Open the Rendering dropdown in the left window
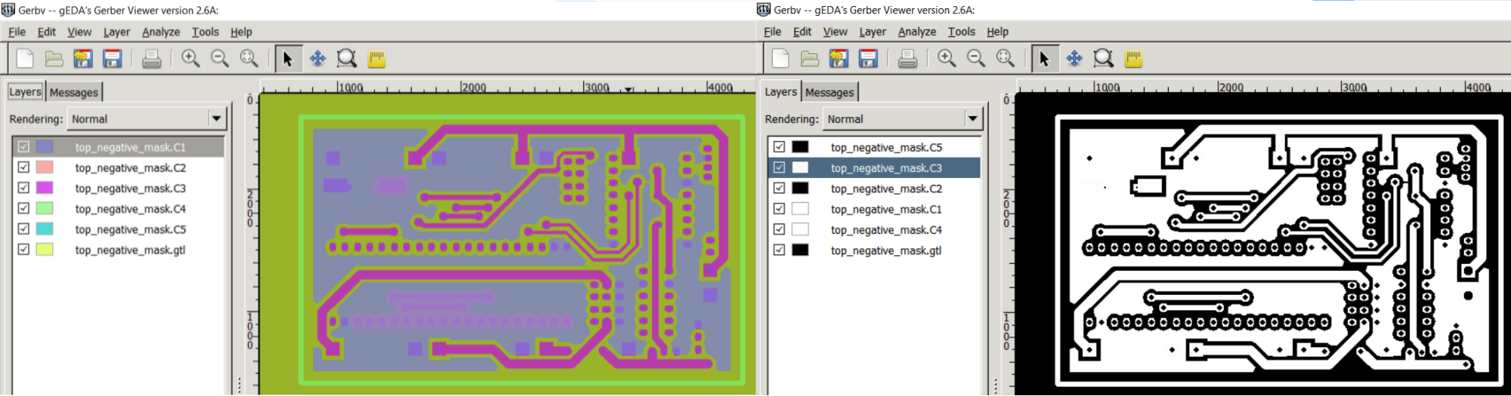 tap(216, 118)
